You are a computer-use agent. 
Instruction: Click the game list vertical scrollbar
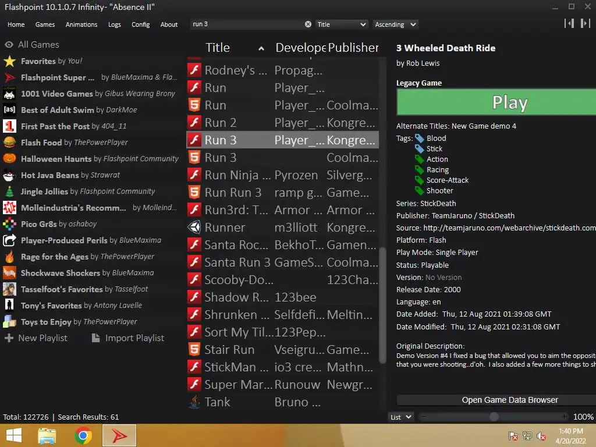(x=383, y=304)
